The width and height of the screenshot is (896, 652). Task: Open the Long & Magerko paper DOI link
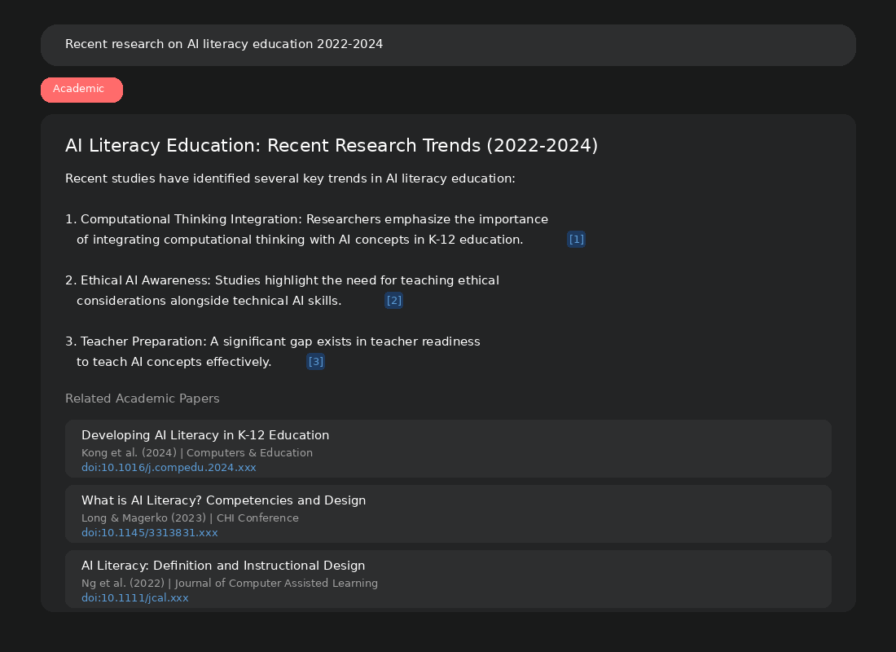coord(150,532)
